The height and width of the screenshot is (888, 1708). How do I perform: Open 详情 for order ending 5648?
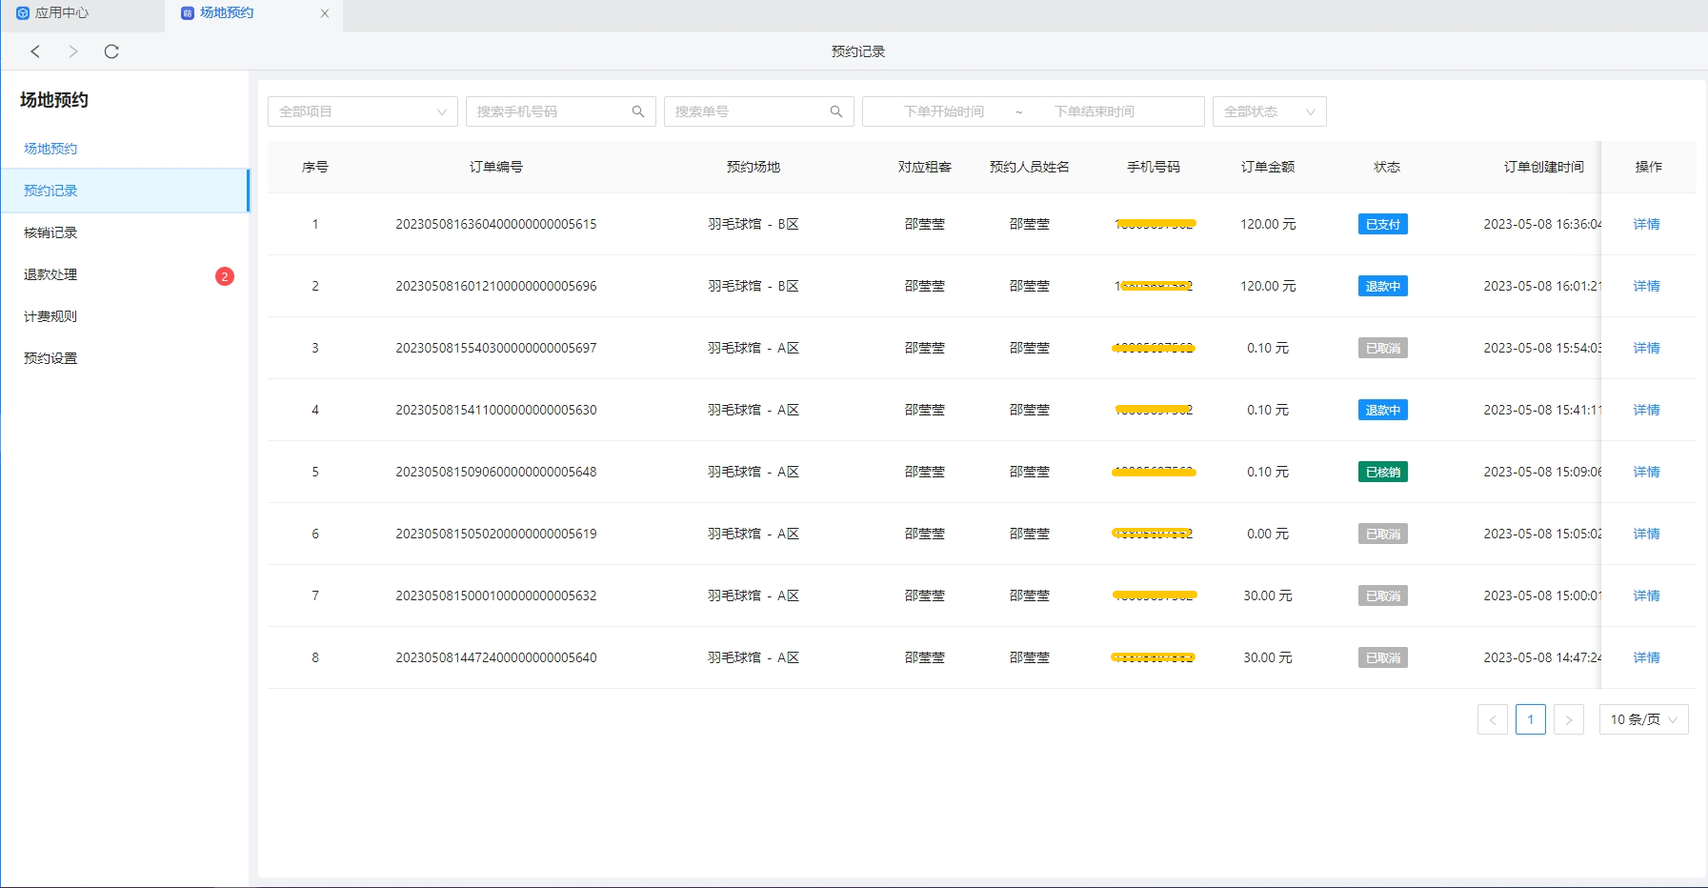tap(1646, 472)
